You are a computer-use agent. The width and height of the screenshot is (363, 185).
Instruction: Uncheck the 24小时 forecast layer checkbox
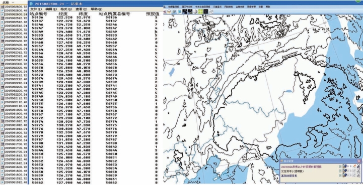tap(340, 166)
